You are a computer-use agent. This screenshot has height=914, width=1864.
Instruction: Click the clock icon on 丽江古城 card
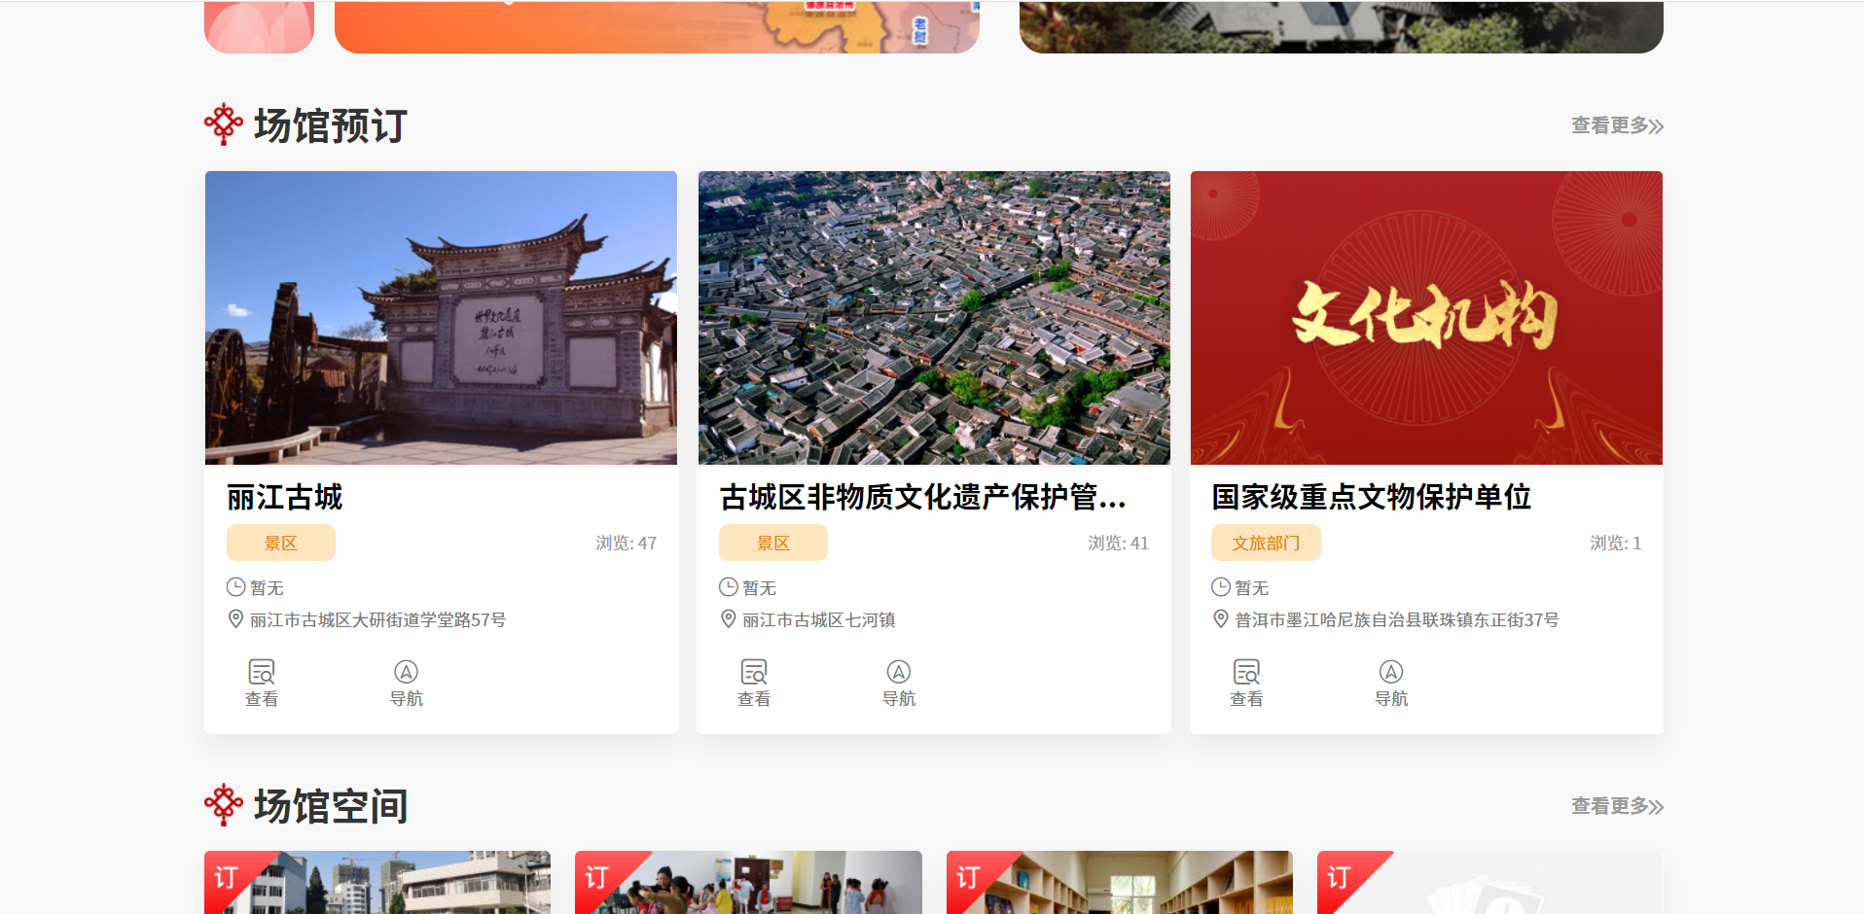(x=235, y=587)
